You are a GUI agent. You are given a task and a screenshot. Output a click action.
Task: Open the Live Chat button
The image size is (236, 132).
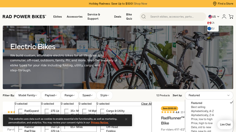click(225, 124)
